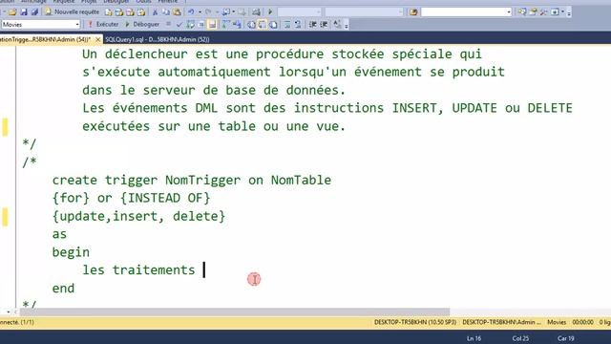This screenshot has width=611, height=344.
Task: Increase indent of the selected lines
Action: click(324, 24)
